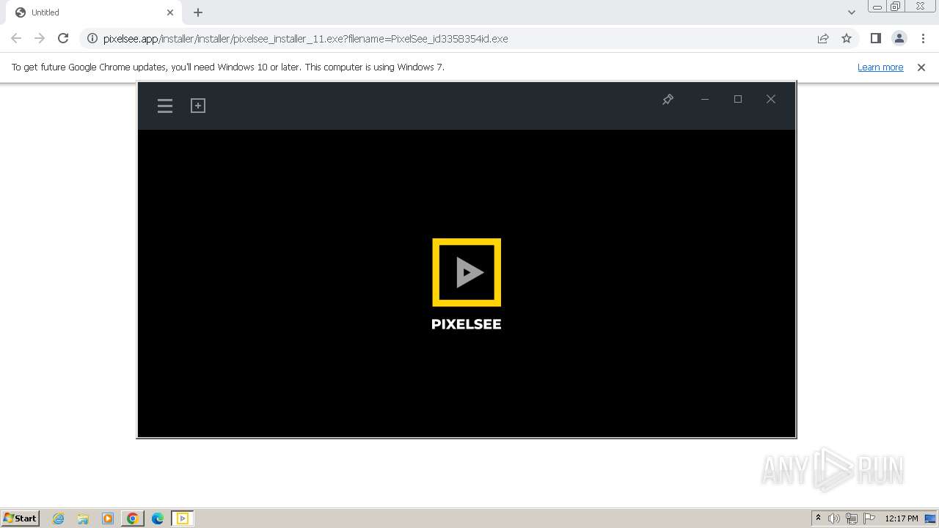
Task: Launch Internet Explorer from taskbar
Action: [58, 518]
